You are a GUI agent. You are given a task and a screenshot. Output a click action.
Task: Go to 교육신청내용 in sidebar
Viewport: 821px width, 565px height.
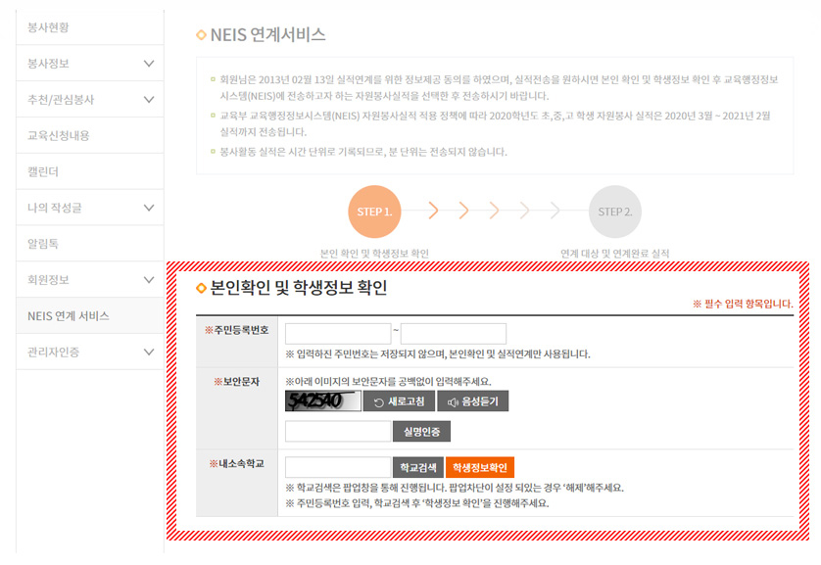pyautogui.click(x=89, y=135)
